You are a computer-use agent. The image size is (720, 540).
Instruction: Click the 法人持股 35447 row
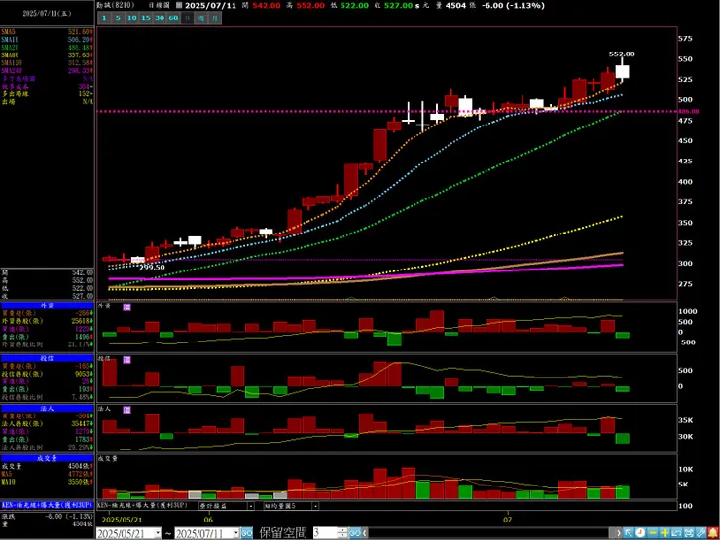coord(48,424)
